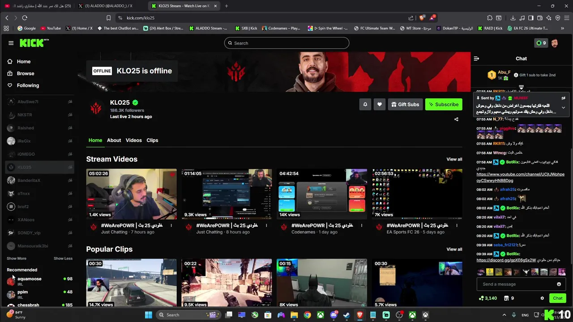The image size is (573, 322).
Task: Click the Kick points balance showing 9
Action: point(541,43)
